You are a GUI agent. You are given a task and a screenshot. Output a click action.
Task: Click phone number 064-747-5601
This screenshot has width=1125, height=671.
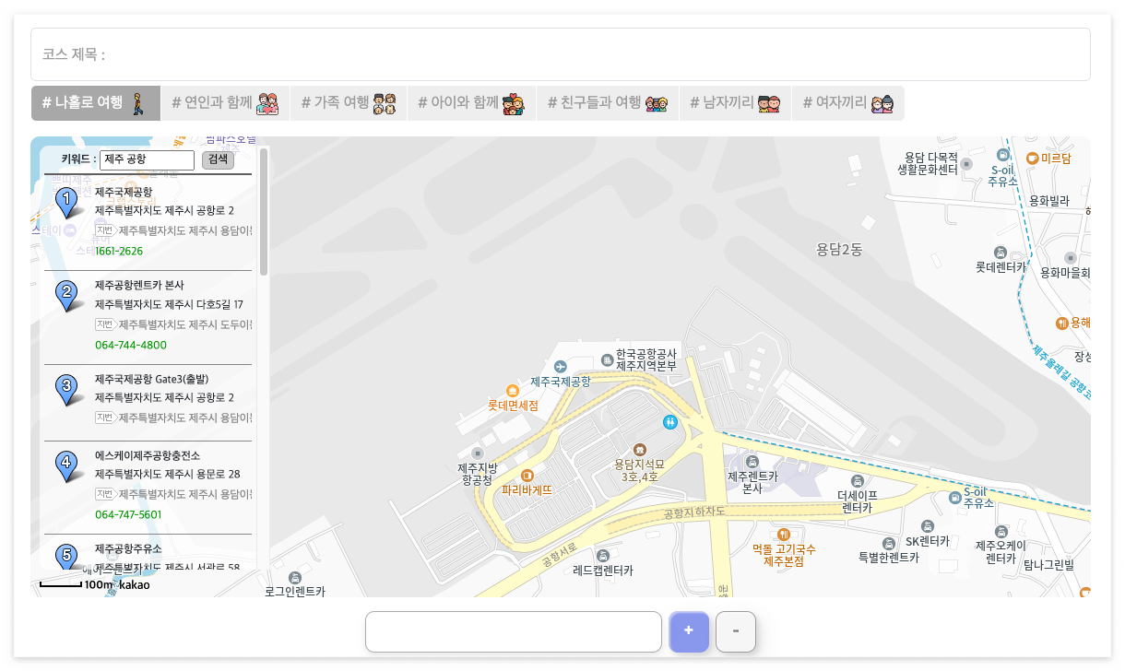(x=128, y=514)
